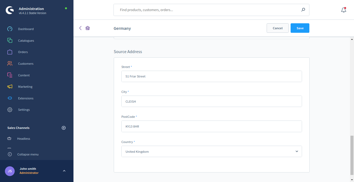Click the page vertical scrollbar thumb
Screen dimensions: 354x182
[x=352, y=155]
